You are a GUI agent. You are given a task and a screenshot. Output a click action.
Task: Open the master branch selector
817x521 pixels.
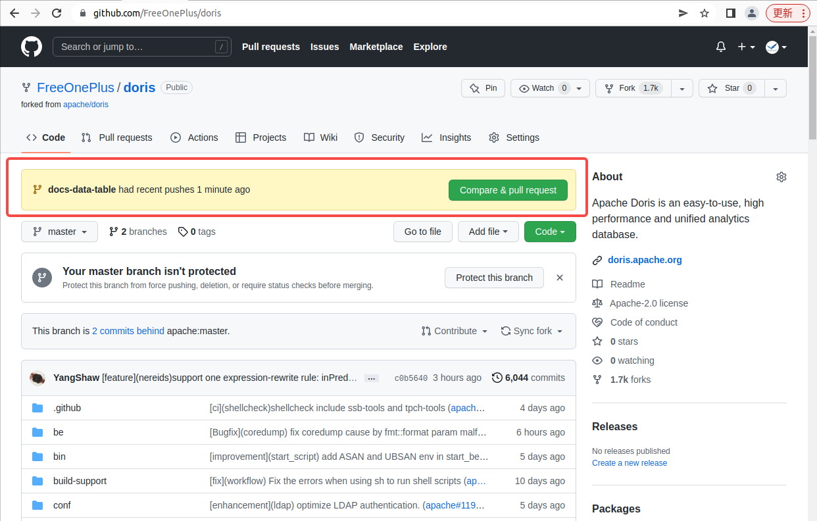point(59,232)
